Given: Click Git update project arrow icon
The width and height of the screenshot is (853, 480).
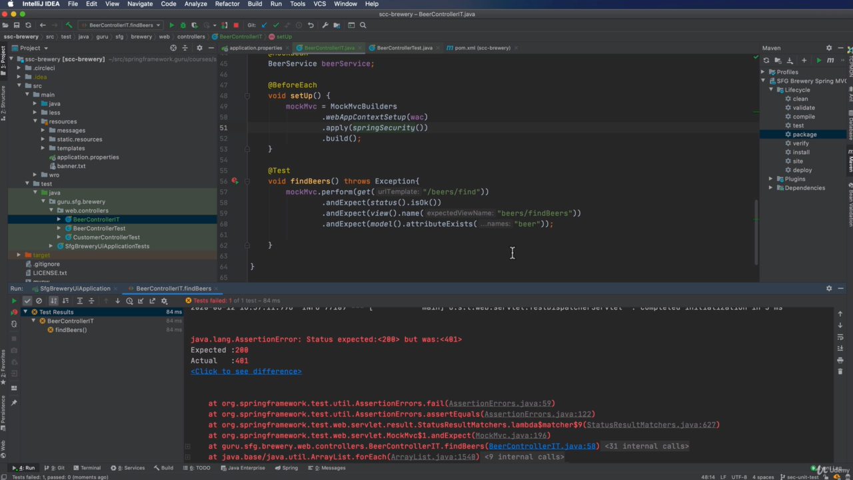Looking at the screenshot, I should 264,25.
